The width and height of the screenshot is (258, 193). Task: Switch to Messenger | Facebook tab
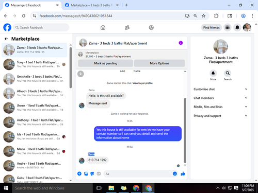[x=32, y=5]
